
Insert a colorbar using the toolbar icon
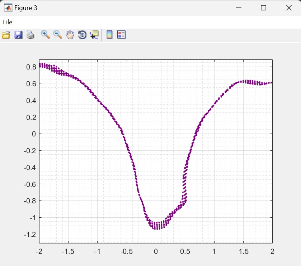109,35
